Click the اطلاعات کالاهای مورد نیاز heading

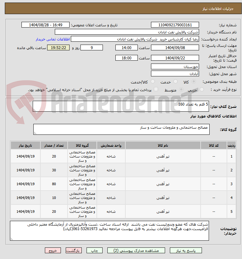click(x=213, y=116)
